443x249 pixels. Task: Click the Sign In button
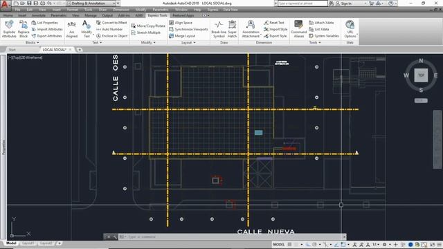pyautogui.click(x=343, y=3)
